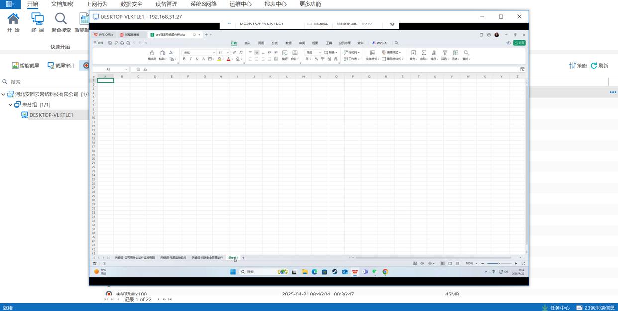
Task: Switch to the 数据安全 menu
Action: tap(131, 4)
